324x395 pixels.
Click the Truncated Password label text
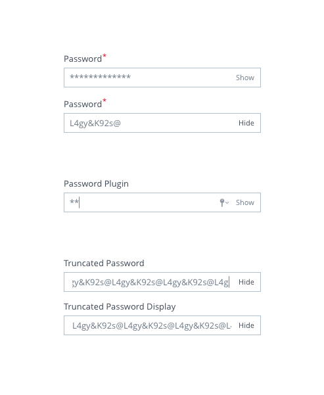point(104,264)
